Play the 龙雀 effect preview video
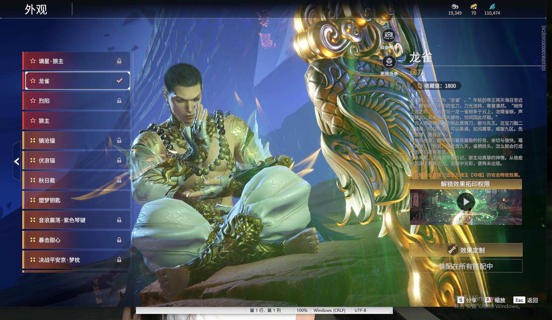This screenshot has height=320, width=552. [466, 202]
